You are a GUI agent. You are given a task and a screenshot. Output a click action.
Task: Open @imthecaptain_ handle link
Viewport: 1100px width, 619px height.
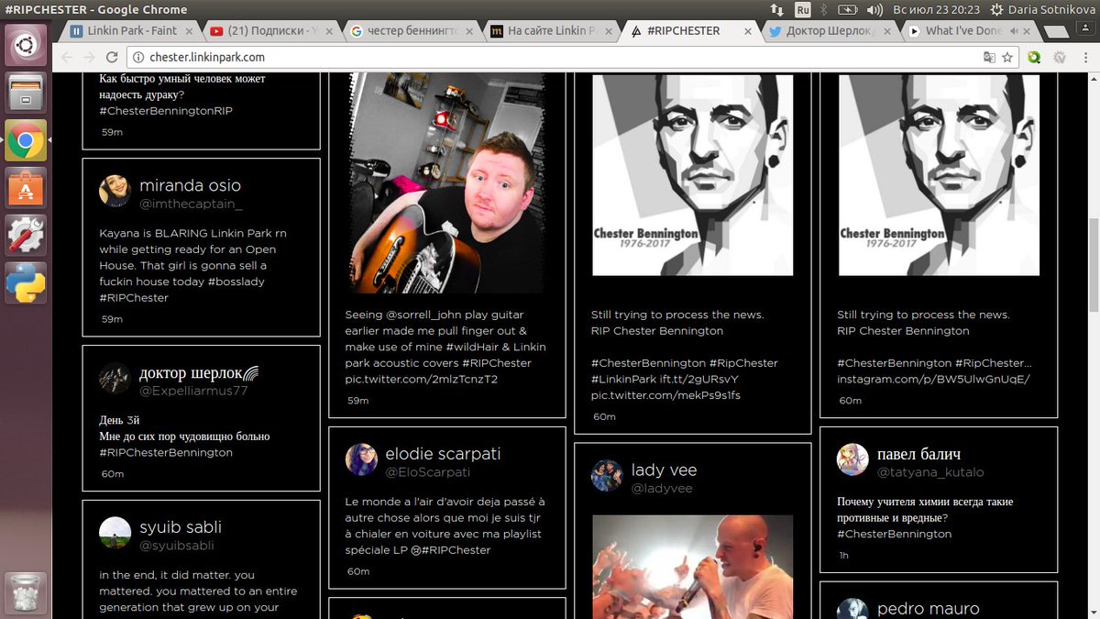pyautogui.click(x=191, y=204)
